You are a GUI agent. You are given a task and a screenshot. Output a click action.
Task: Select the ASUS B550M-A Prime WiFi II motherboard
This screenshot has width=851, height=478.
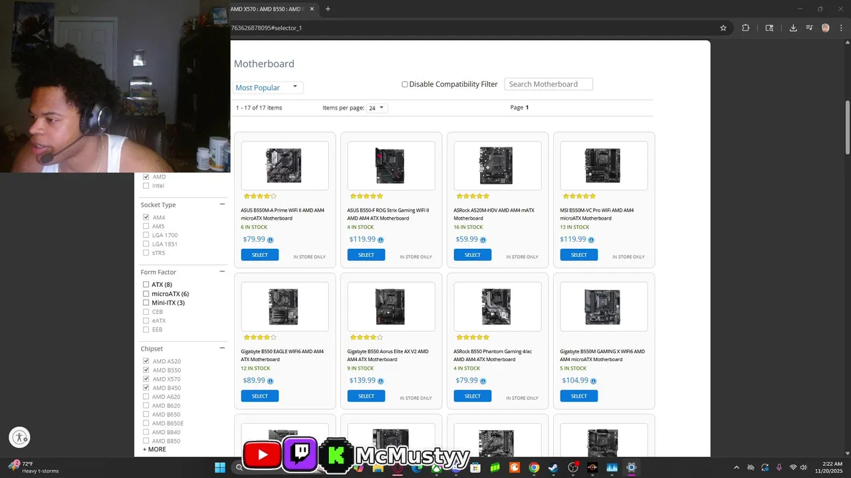(x=260, y=255)
